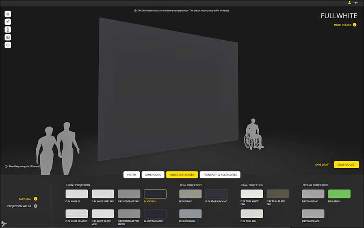Select the Flex Rear Black MO swatch

(x=217, y=194)
